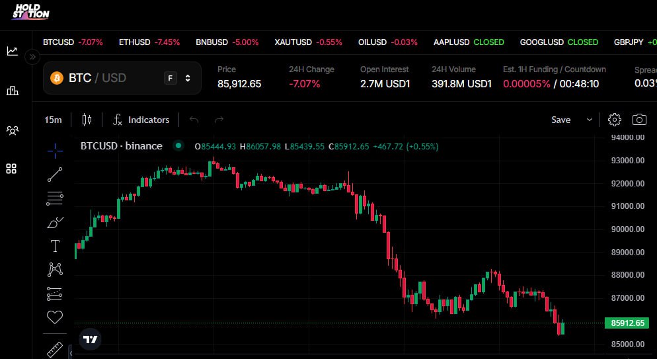Expand the Save dropdown chevron
This screenshot has height=359, width=657.
pyautogui.click(x=589, y=120)
